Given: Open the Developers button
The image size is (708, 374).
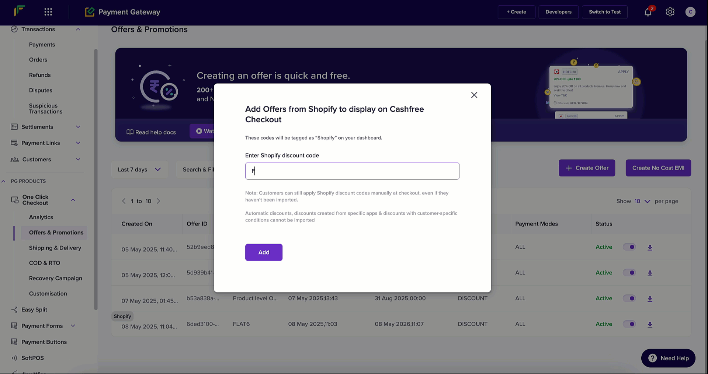Looking at the screenshot, I should [558, 12].
